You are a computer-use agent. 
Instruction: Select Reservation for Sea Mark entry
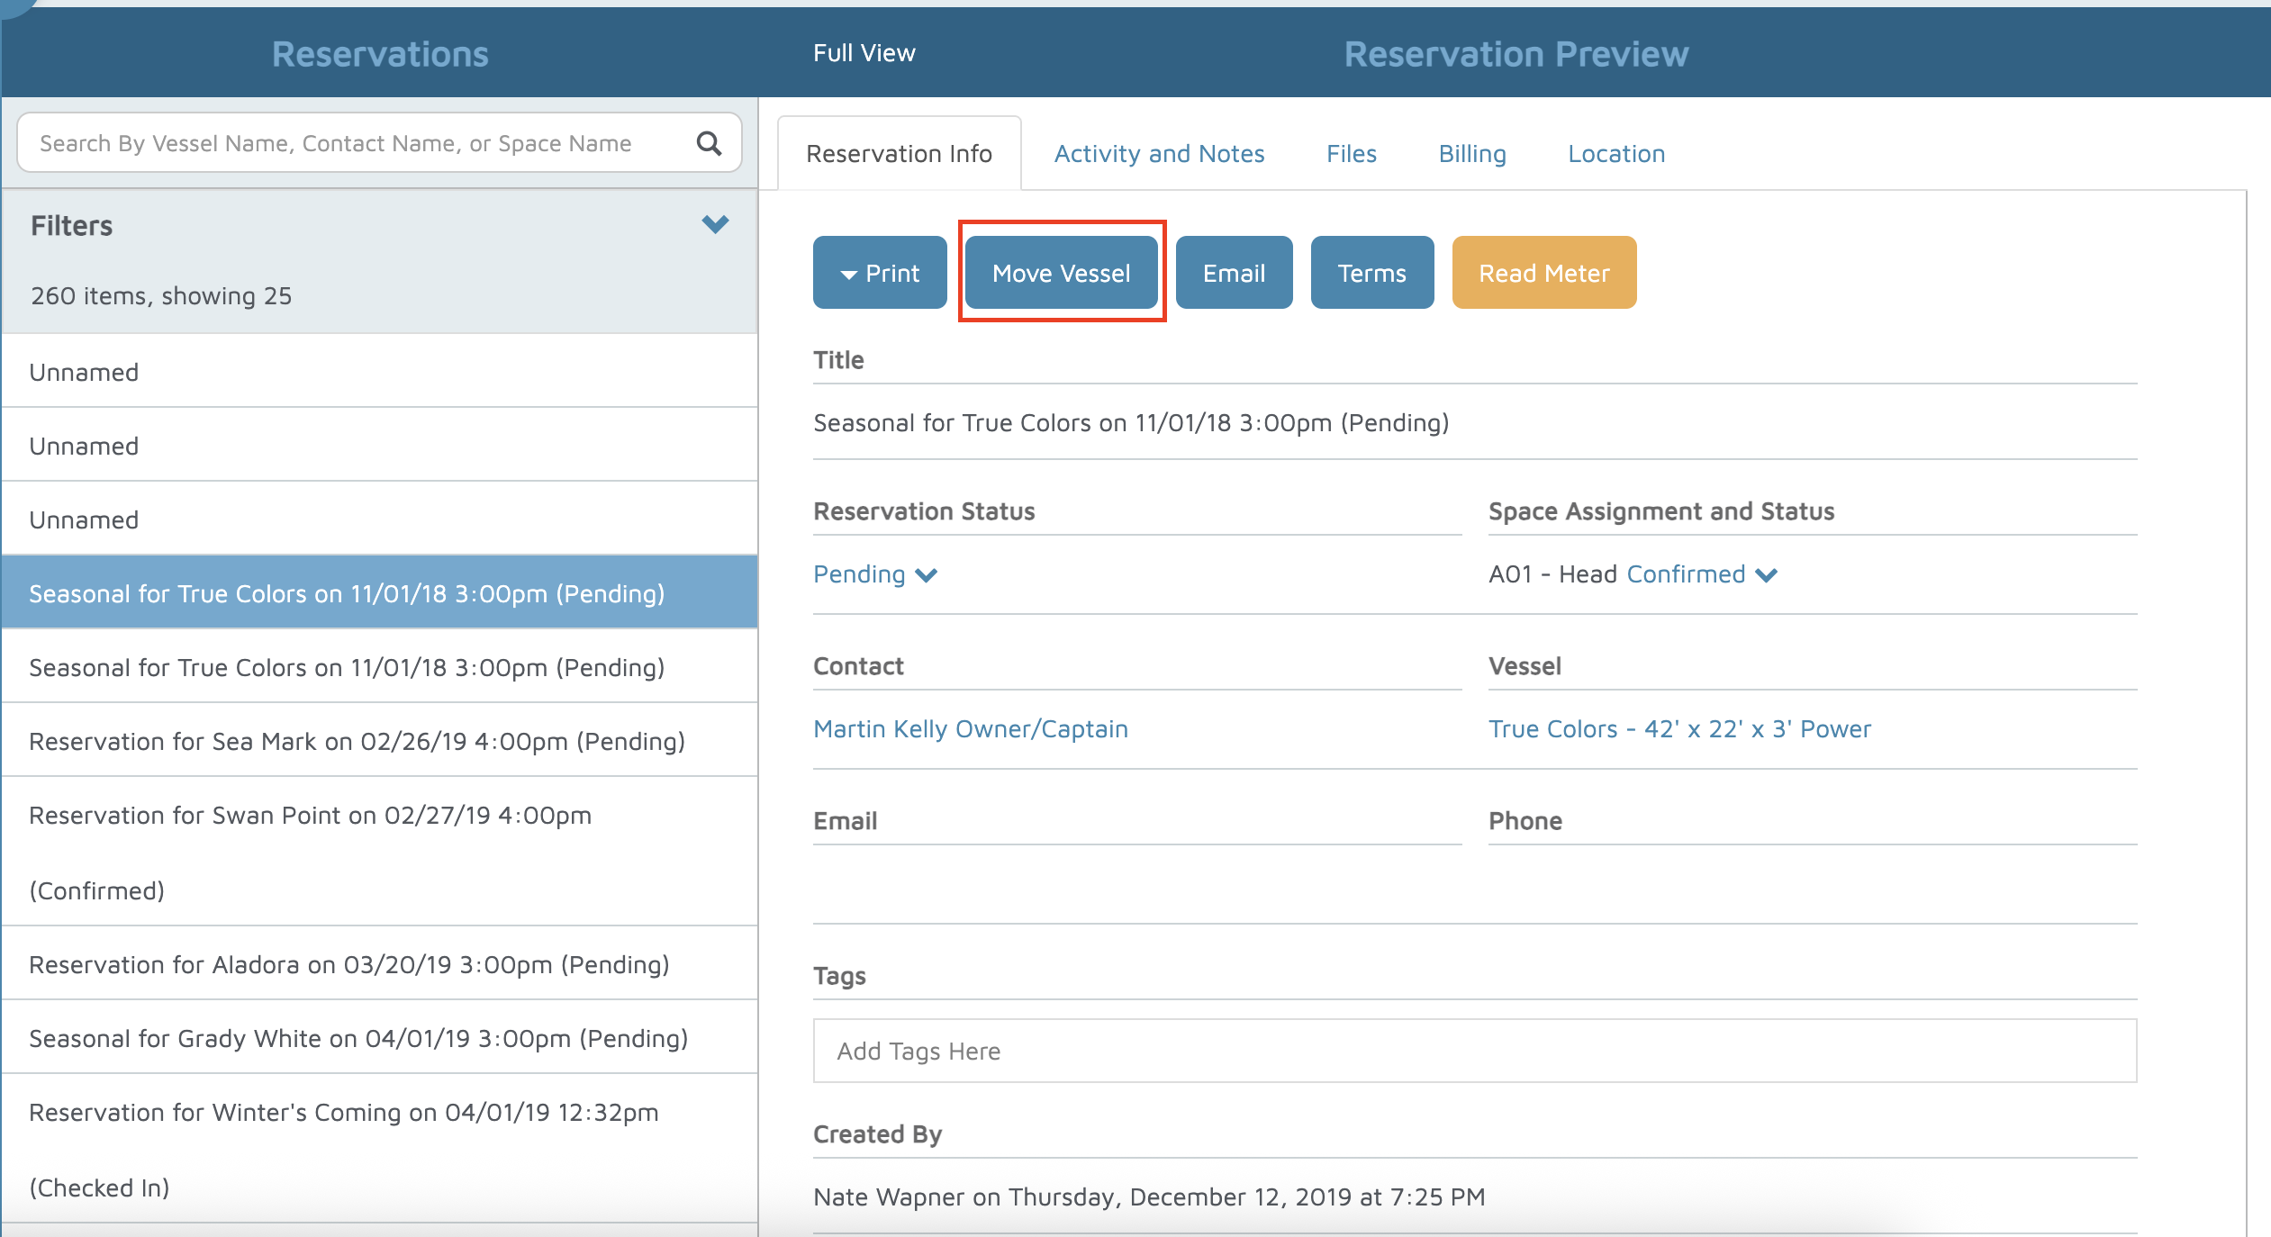point(357,741)
